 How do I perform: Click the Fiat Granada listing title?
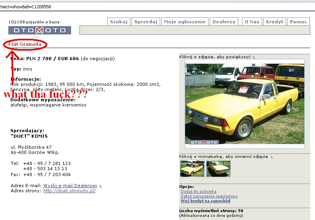[25, 44]
